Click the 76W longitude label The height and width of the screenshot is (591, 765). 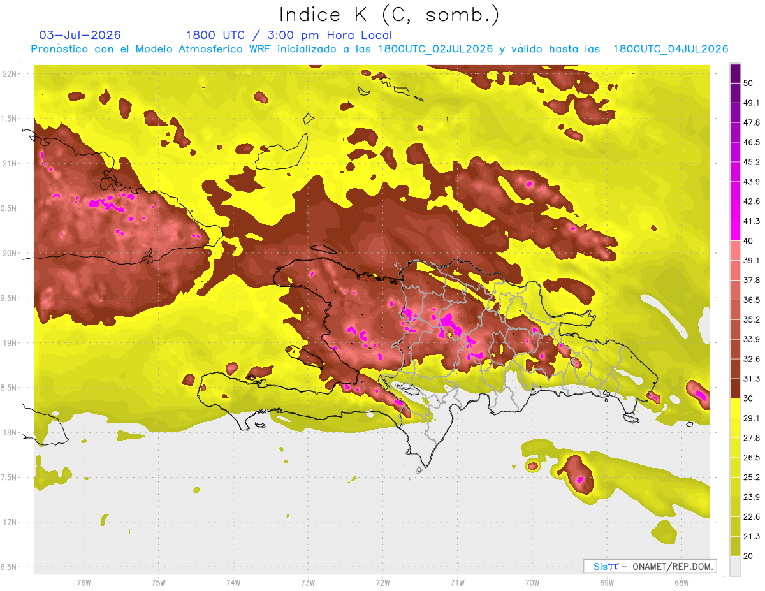point(84,582)
